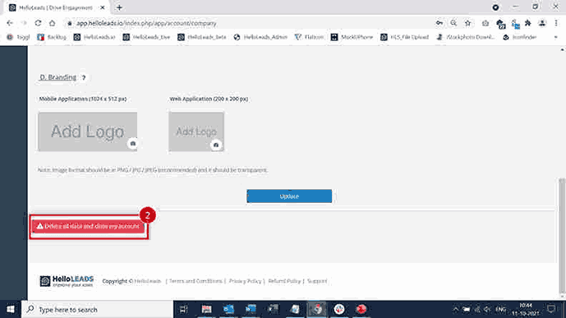Click the D. Branding section heading
The image size is (566, 318).
pos(58,77)
